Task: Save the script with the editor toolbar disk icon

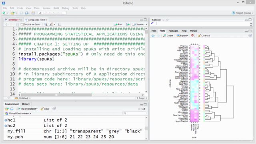Action: (17, 24)
